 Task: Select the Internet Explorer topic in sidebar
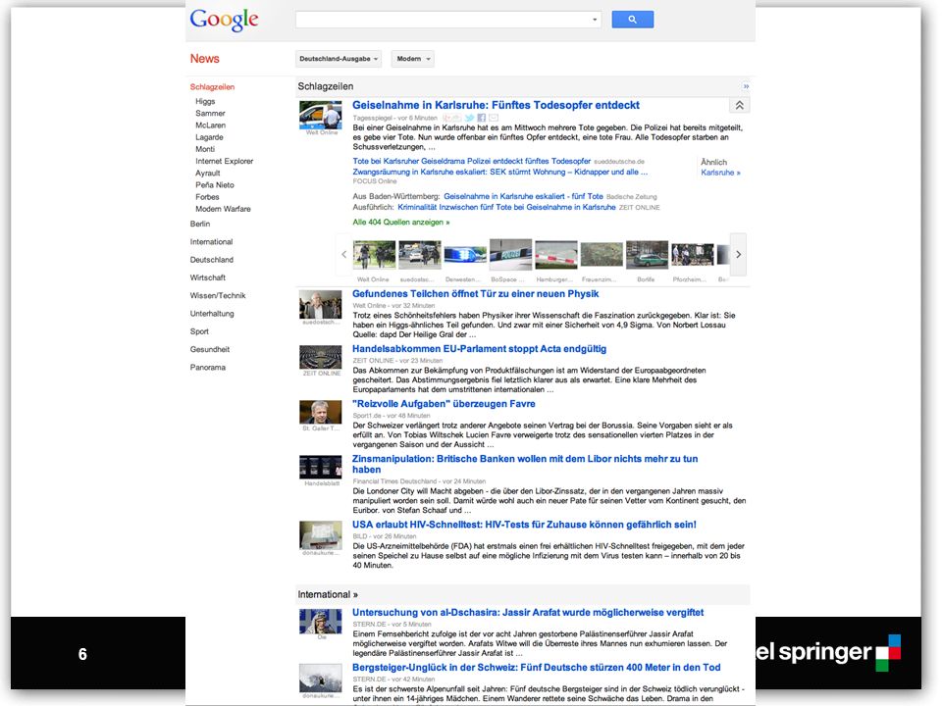(x=224, y=162)
